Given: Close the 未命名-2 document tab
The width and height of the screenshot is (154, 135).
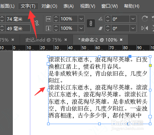Looking at the screenshot, I should pyautogui.click(x=121, y=40).
